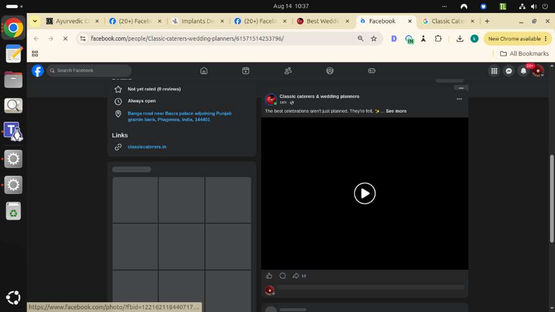Viewport: 555px width, 312px height.
Task: Open post options three-dot menu
Action: coord(459,99)
